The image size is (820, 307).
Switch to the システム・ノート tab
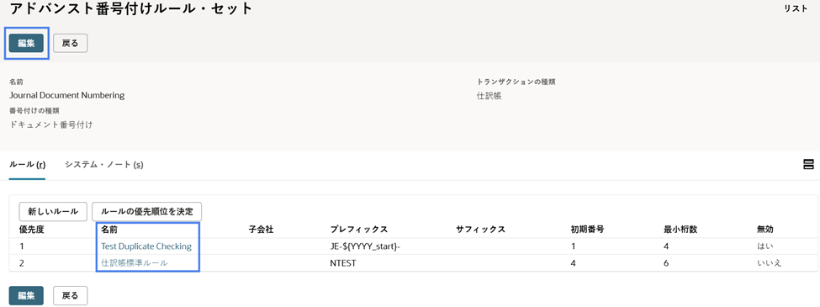[104, 164]
